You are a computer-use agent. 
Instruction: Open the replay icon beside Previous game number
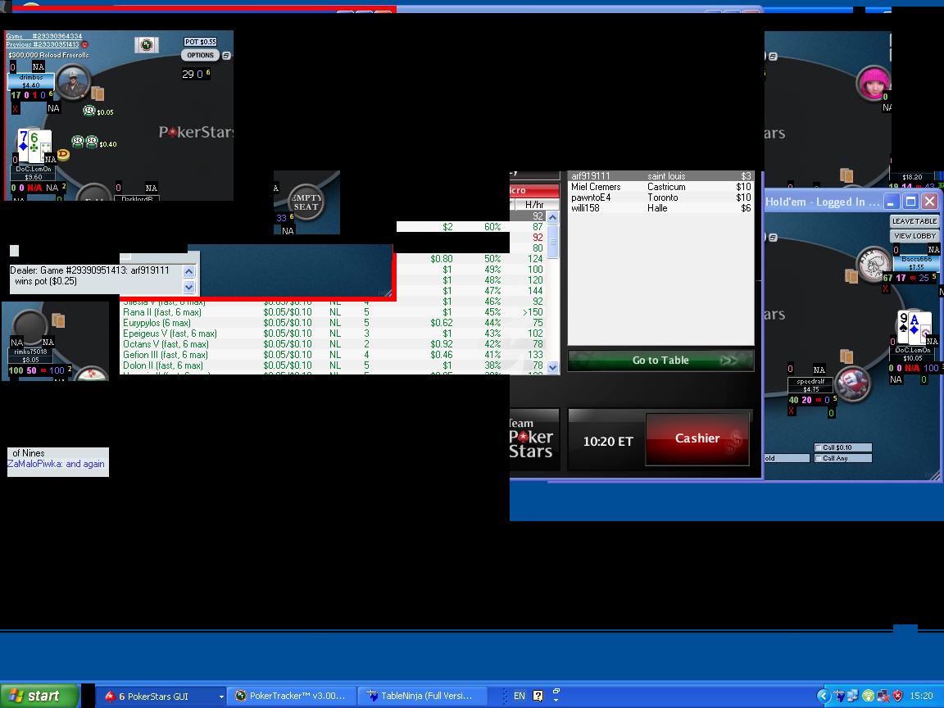(85, 44)
